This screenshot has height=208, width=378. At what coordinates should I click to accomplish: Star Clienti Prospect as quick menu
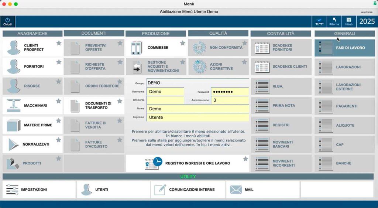(x=59, y=43)
